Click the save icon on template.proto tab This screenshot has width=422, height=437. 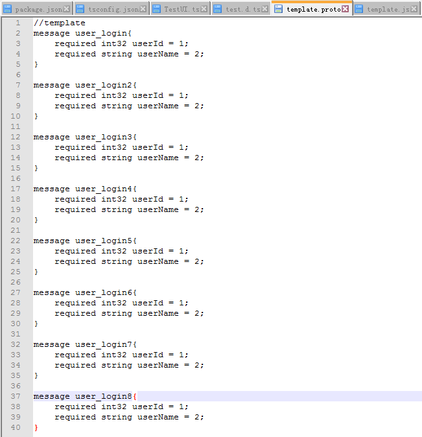(x=278, y=9)
